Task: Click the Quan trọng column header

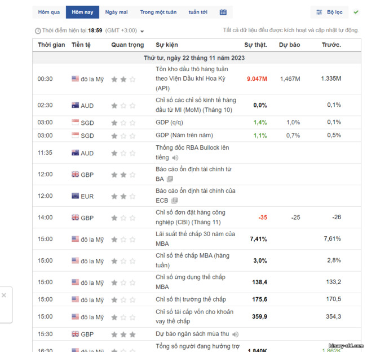Action: [x=127, y=45]
